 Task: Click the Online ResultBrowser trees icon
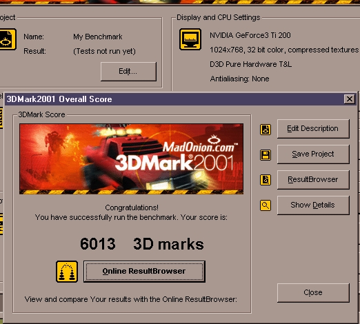pos(67,272)
